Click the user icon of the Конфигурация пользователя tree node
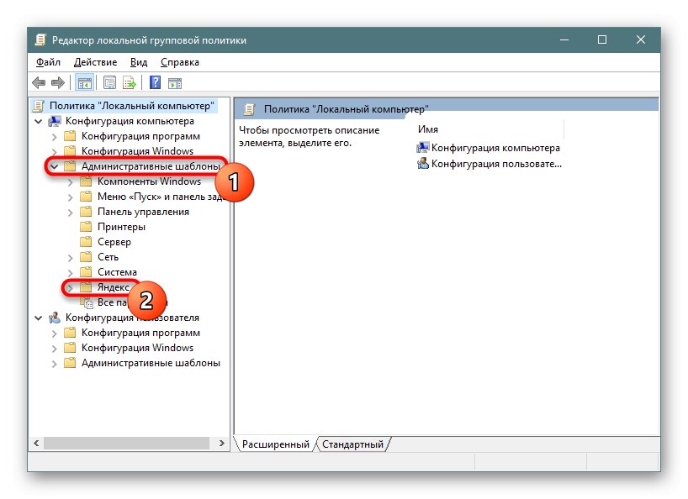Viewport: 688px width, 499px height. point(55,318)
